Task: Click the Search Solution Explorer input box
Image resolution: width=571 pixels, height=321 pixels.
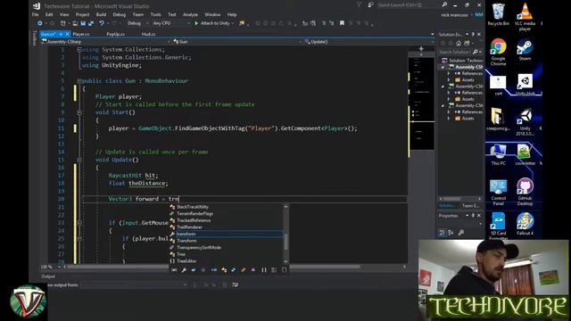Action: [455, 52]
